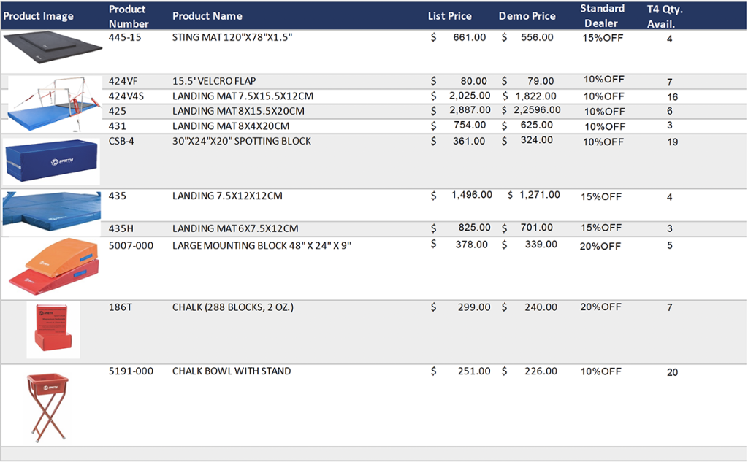Select the red chalk box image
748x462 pixels.
point(53,330)
